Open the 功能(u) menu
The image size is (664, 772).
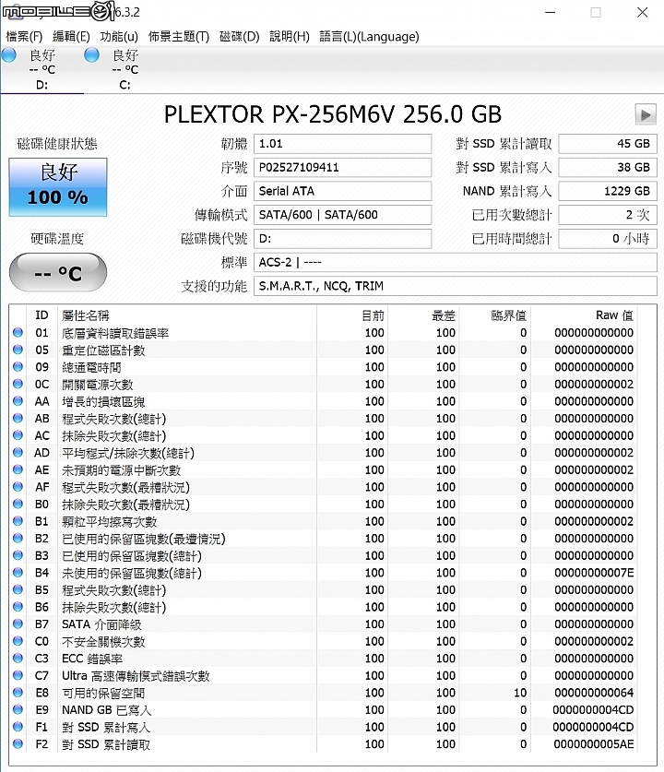point(119,37)
